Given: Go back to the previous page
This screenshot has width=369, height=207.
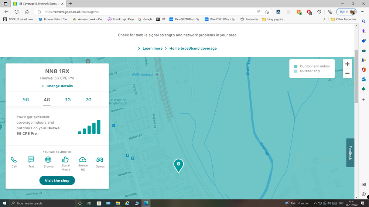Looking at the screenshot, I should click(x=6, y=12).
